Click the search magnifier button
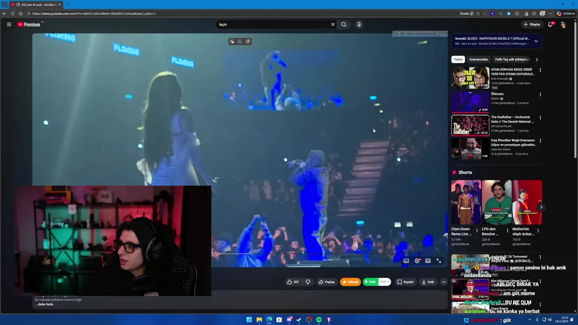The image size is (578, 325). pyautogui.click(x=344, y=24)
